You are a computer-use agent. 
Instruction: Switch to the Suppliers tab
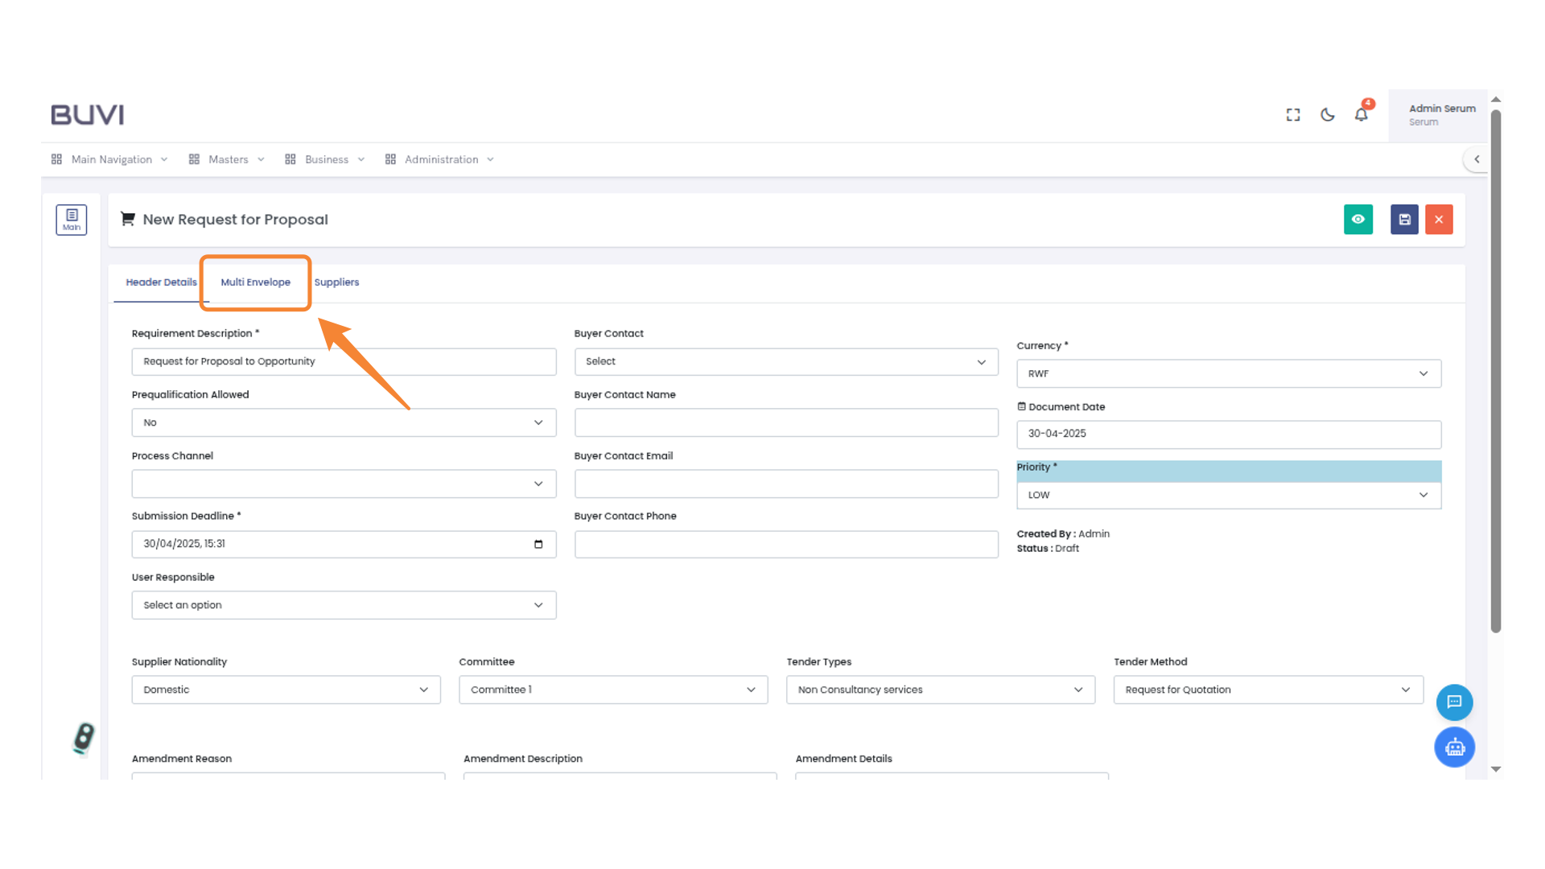click(336, 282)
